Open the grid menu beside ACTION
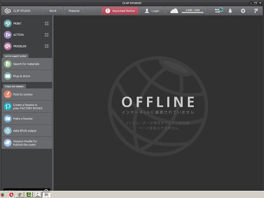Image resolution: width=264 pixels, height=198 pixels. coord(47,35)
